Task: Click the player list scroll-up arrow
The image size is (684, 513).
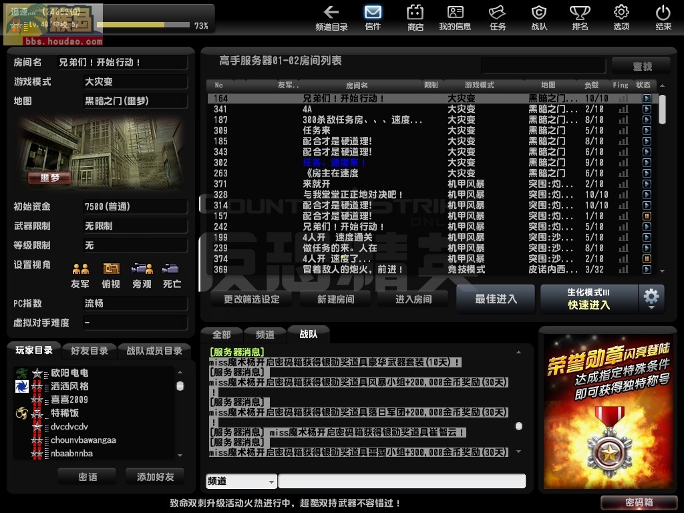Action: tap(180, 372)
